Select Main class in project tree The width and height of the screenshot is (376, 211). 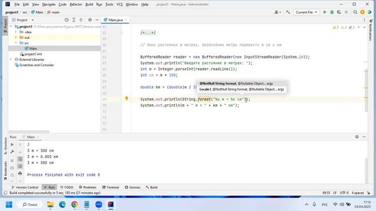(x=33, y=48)
